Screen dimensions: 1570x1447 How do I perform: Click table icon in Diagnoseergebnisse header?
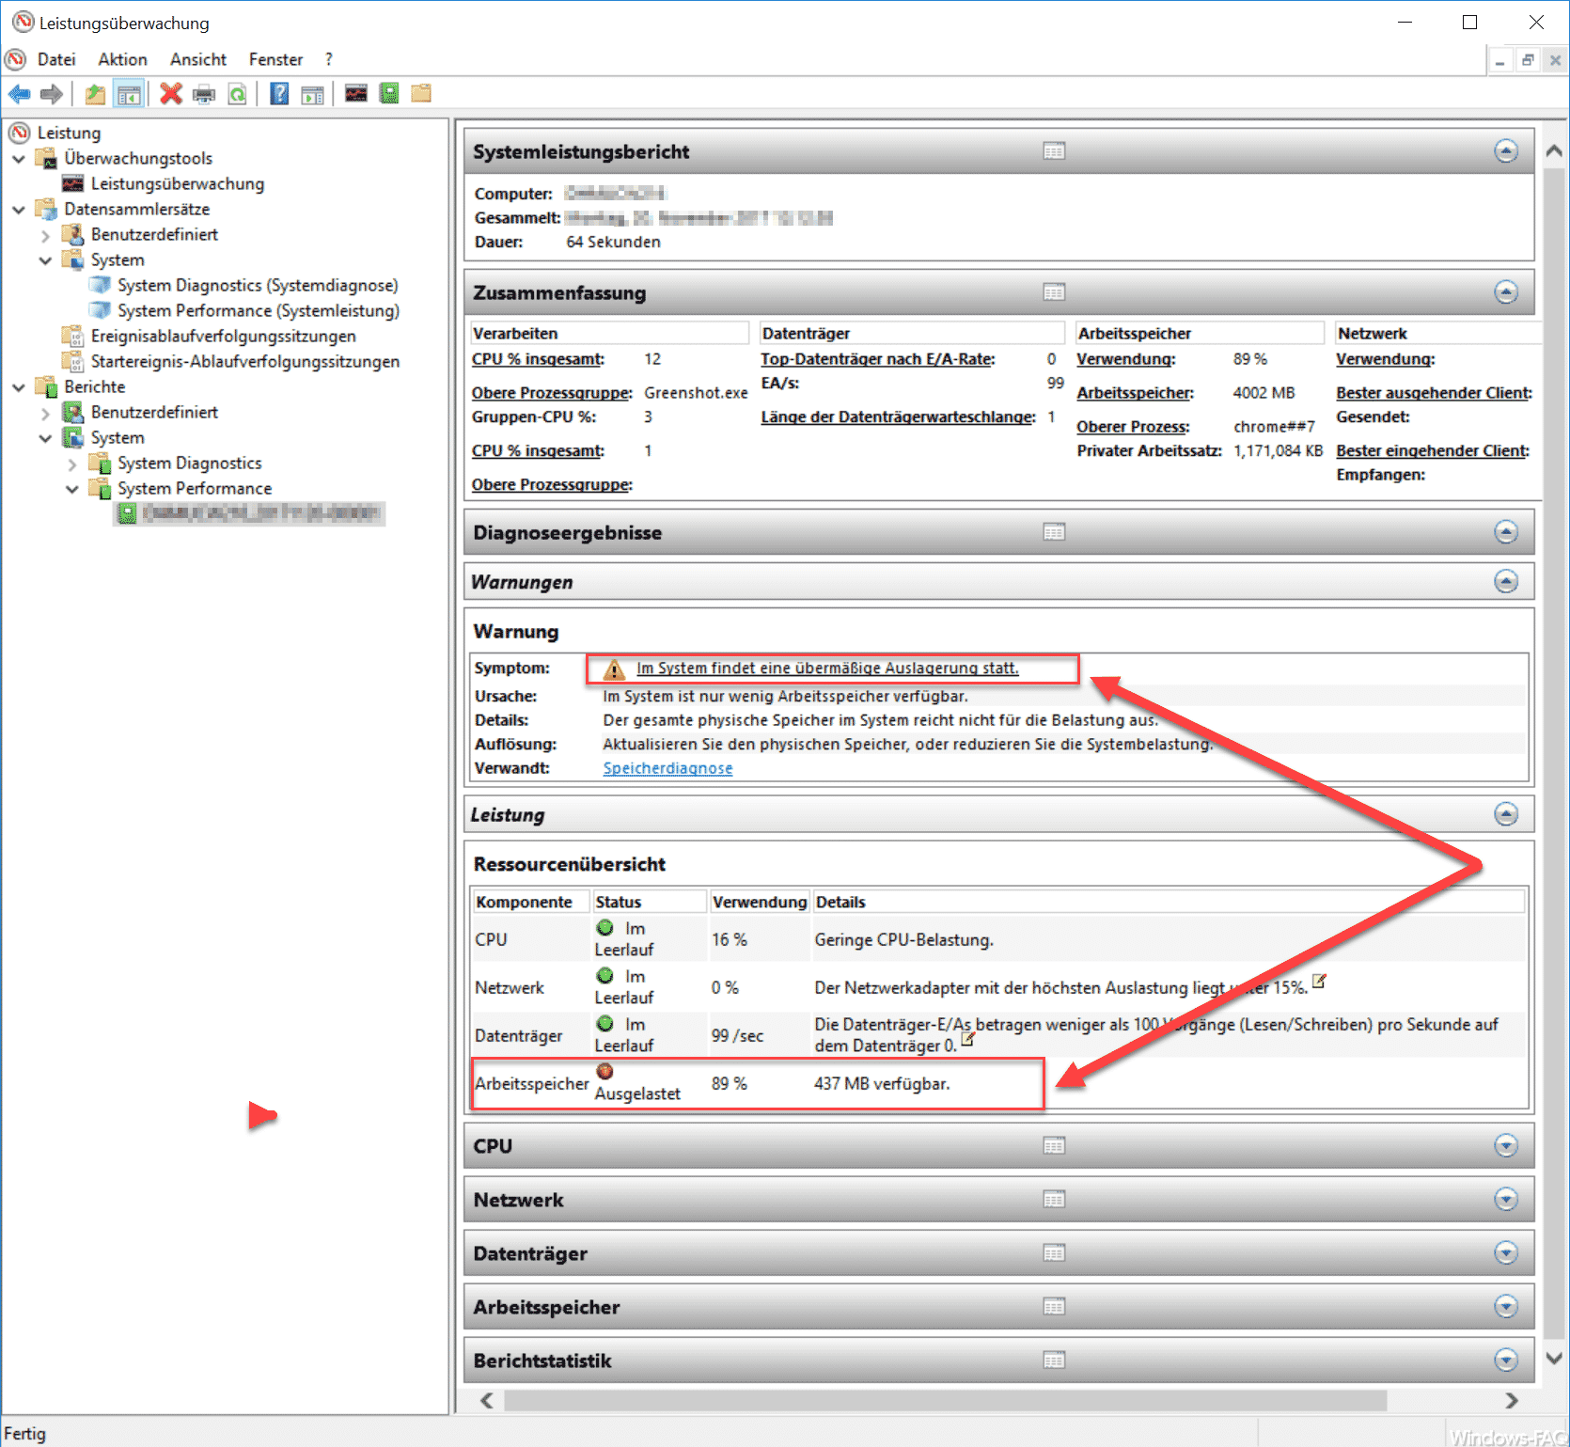1054,532
